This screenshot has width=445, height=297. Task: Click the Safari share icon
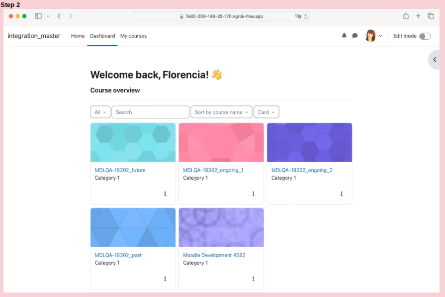coord(406,16)
